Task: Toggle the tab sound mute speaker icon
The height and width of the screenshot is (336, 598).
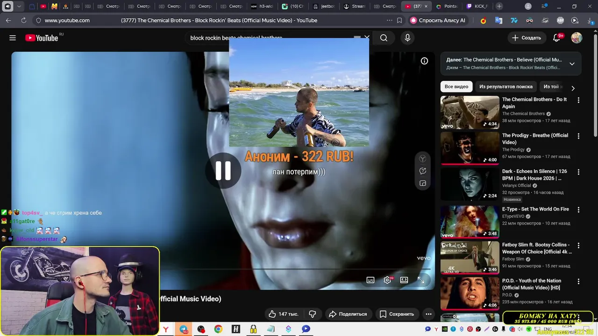Action: pyautogui.click(x=7, y=7)
